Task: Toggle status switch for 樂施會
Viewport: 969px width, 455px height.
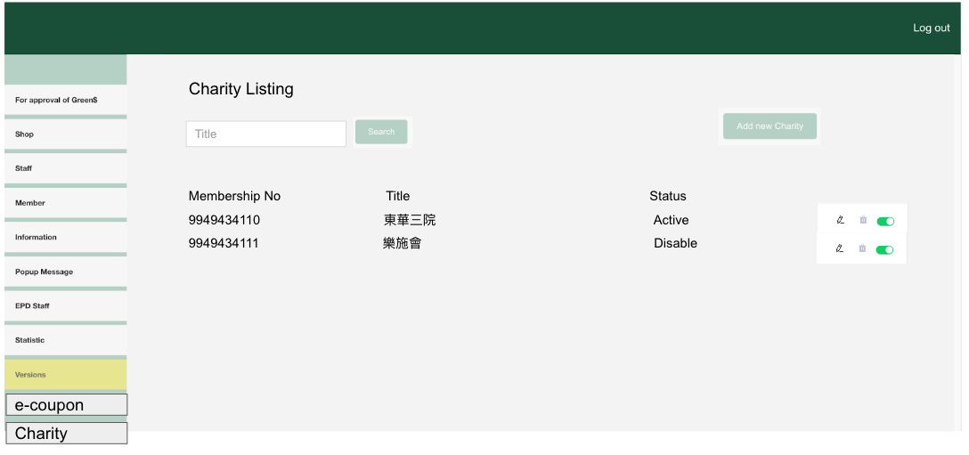Action: [x=885, y=249]
